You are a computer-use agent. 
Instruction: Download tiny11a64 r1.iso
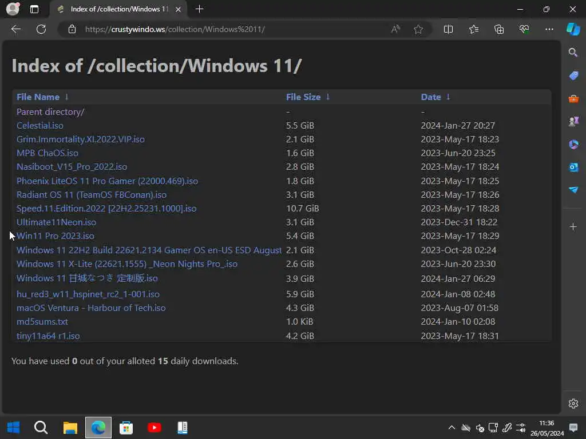coord(48,336)
